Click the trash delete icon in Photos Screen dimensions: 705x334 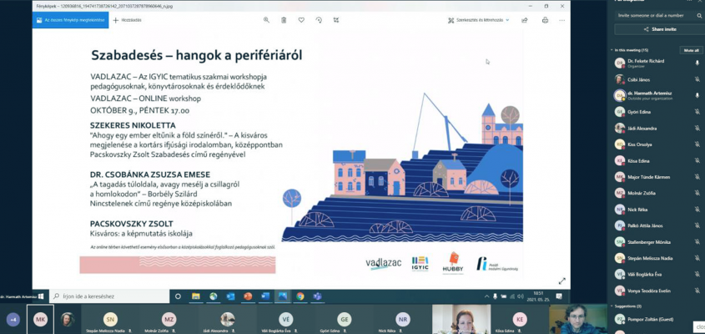pos(284,19)
